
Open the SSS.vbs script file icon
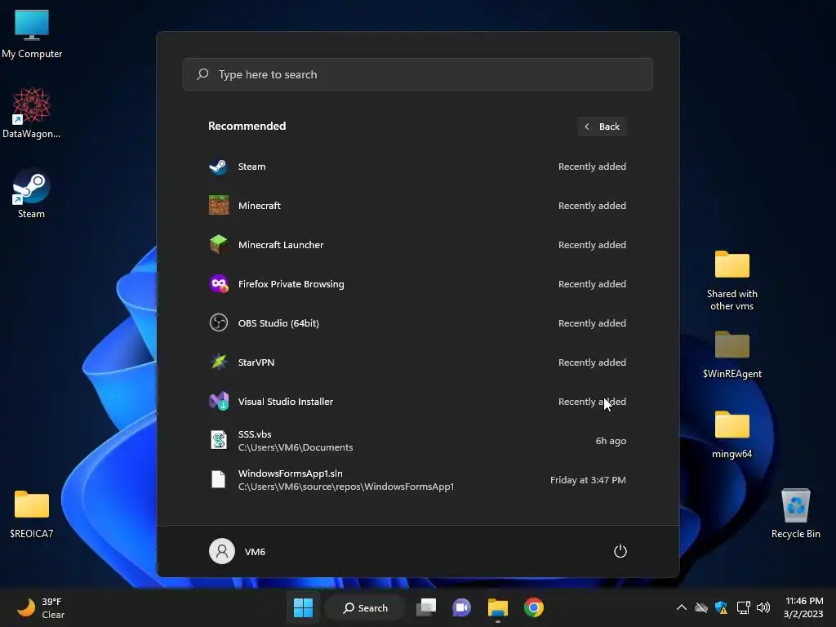pos(219,440)
